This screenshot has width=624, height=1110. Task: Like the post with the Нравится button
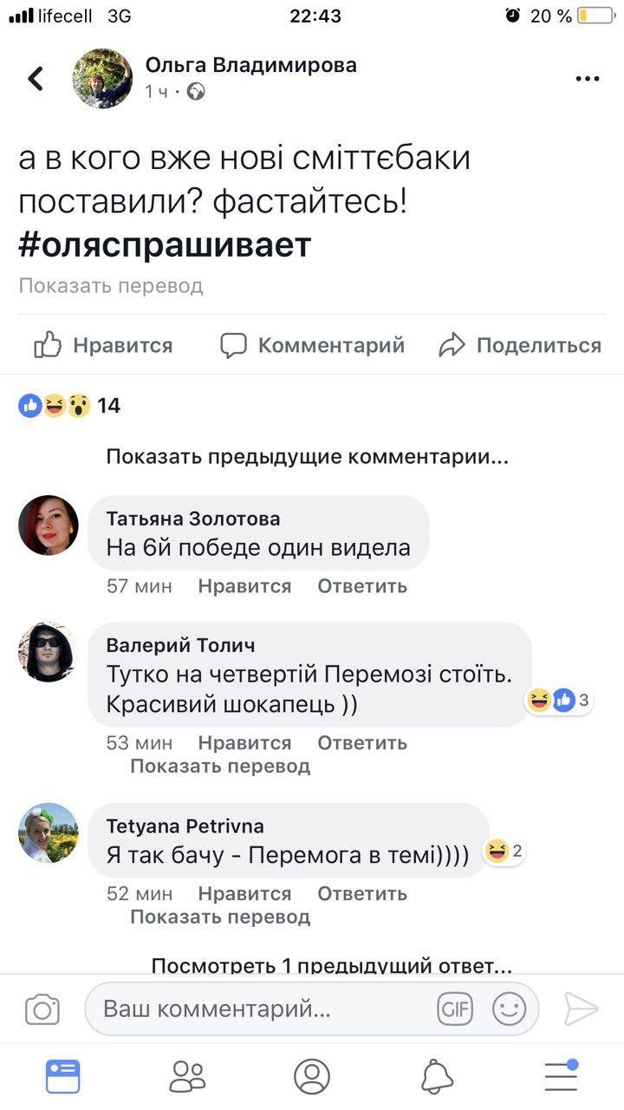click(x=102, y=344)
